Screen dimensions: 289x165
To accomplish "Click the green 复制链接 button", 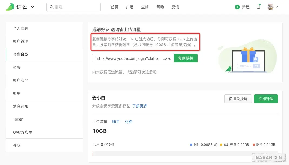I will click(x=186, y=58).
